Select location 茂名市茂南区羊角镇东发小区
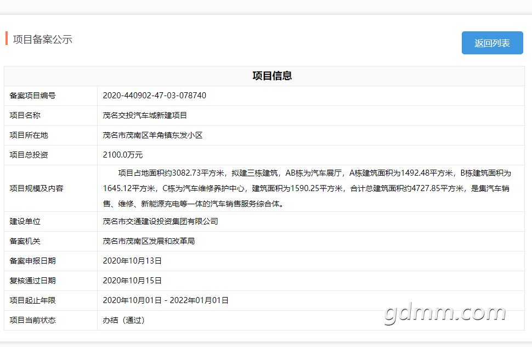532x347 pixels. coord(152,135)
